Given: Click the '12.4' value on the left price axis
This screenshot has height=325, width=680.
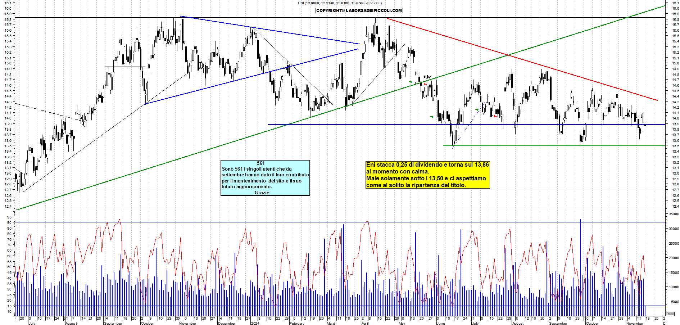Looking at the screenshot, I should (x=8, y=206).
